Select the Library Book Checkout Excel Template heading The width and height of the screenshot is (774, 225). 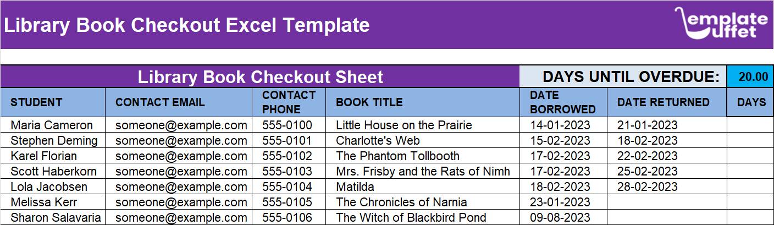click(x=187, y=25)
